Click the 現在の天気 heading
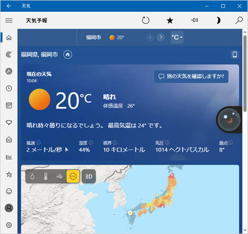Screen dimensions: 248x234 [39, 74]
